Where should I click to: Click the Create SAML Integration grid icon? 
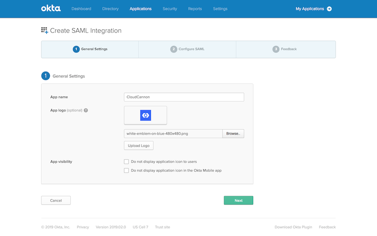[x=45, y=31]
